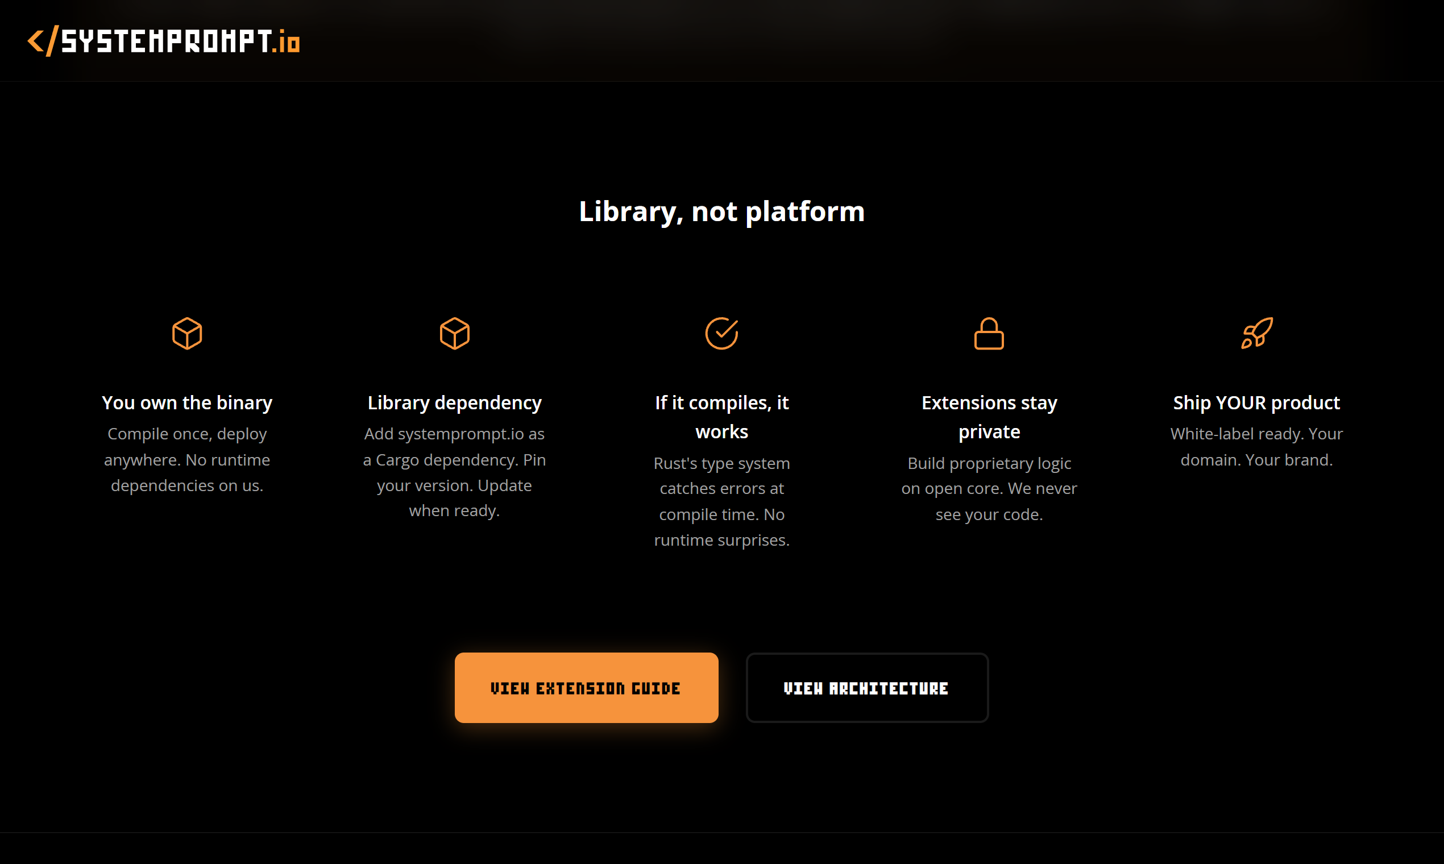Open the 'If it compiles, it works' heading

(x=721, y=416)
